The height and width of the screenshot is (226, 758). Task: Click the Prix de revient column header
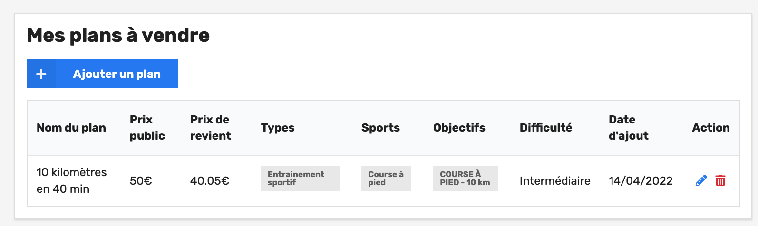point(211,128)
